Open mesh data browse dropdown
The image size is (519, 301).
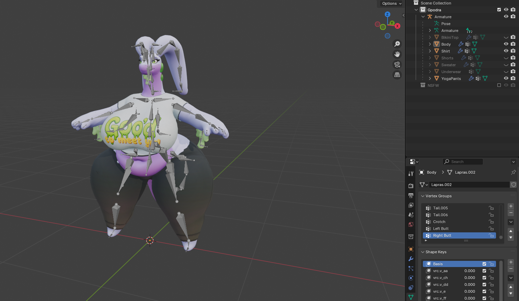point(424,185)
